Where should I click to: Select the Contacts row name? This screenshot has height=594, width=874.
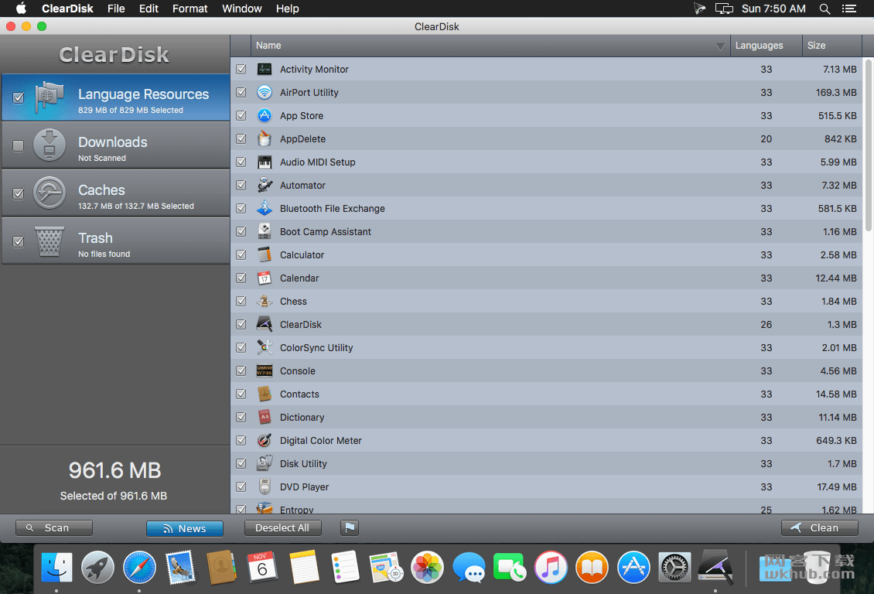click(299, 394)
